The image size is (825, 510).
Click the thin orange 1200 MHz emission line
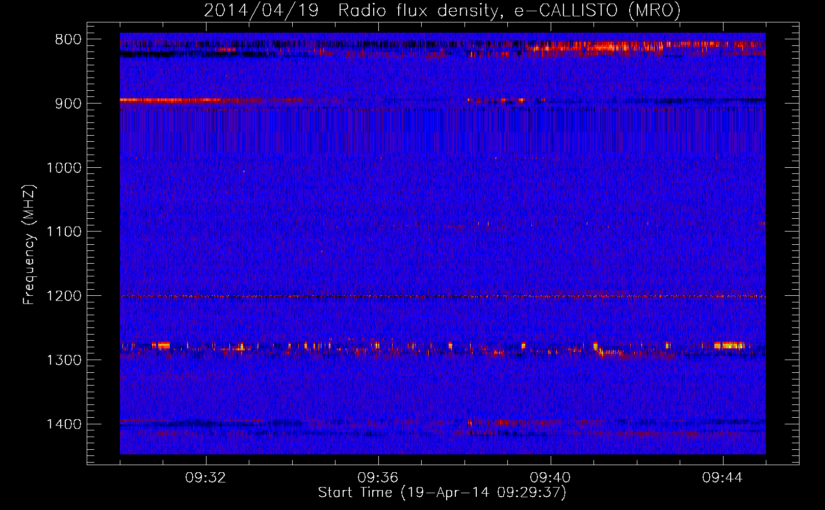coord(443,296)
